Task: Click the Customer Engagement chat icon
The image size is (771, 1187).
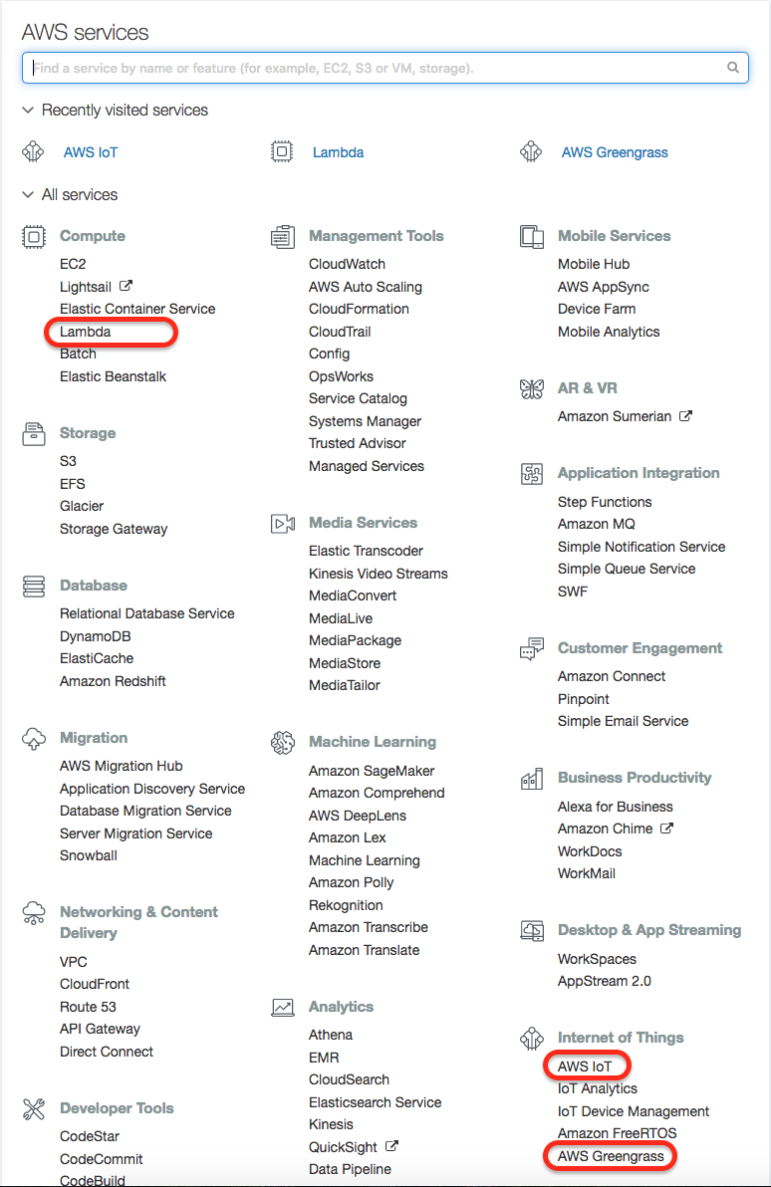Action: (x=532, y=649)
